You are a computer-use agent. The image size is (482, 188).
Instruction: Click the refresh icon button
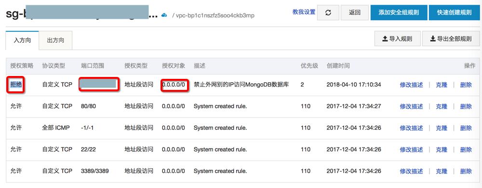pos(328,13)
